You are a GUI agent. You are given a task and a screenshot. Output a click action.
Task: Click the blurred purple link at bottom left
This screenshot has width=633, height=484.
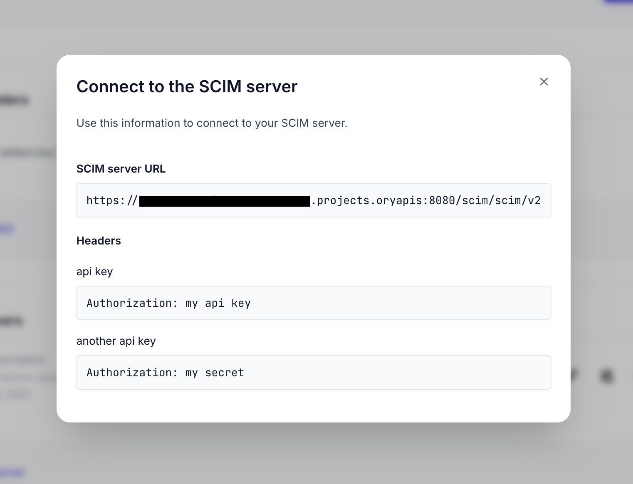(x=12, y=473)
